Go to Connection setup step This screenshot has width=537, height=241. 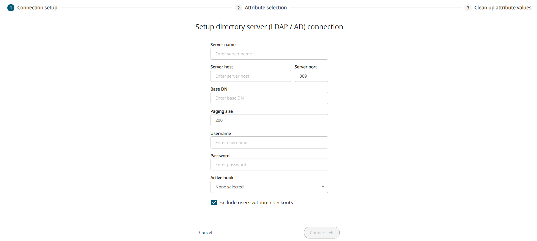tap(37, 8)
